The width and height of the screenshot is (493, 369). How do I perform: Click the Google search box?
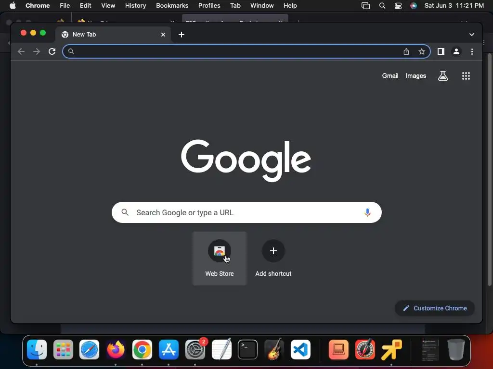[246, 212]
